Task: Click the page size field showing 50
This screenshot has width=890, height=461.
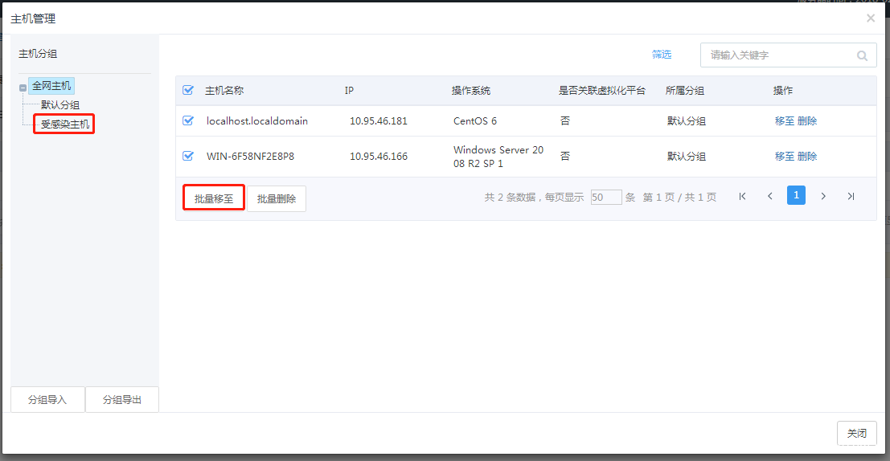Action: coord(605,197)
